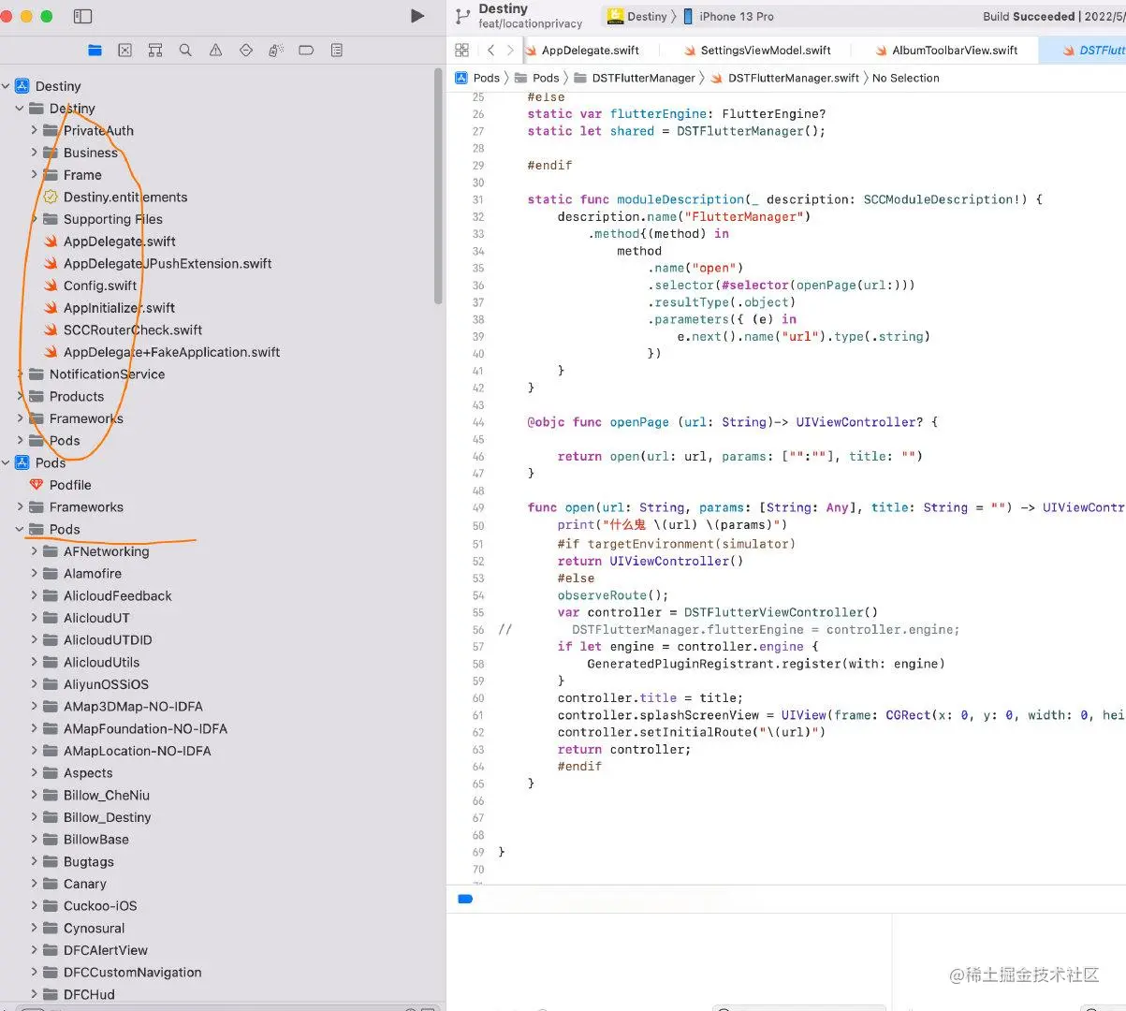
Task: Select the Bugtags pod
Action: tap(89, 861)
